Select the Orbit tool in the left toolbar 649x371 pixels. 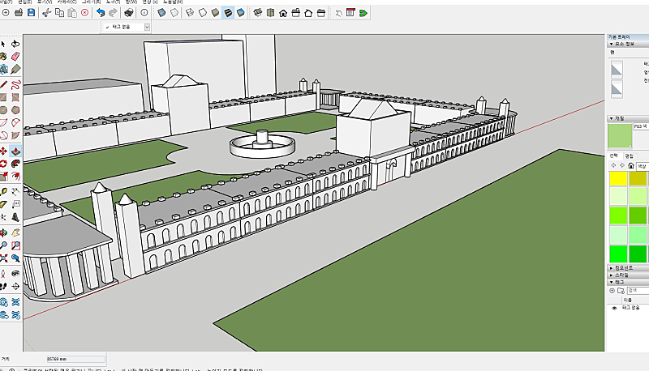pyautogui.click(x=3, y=232)
